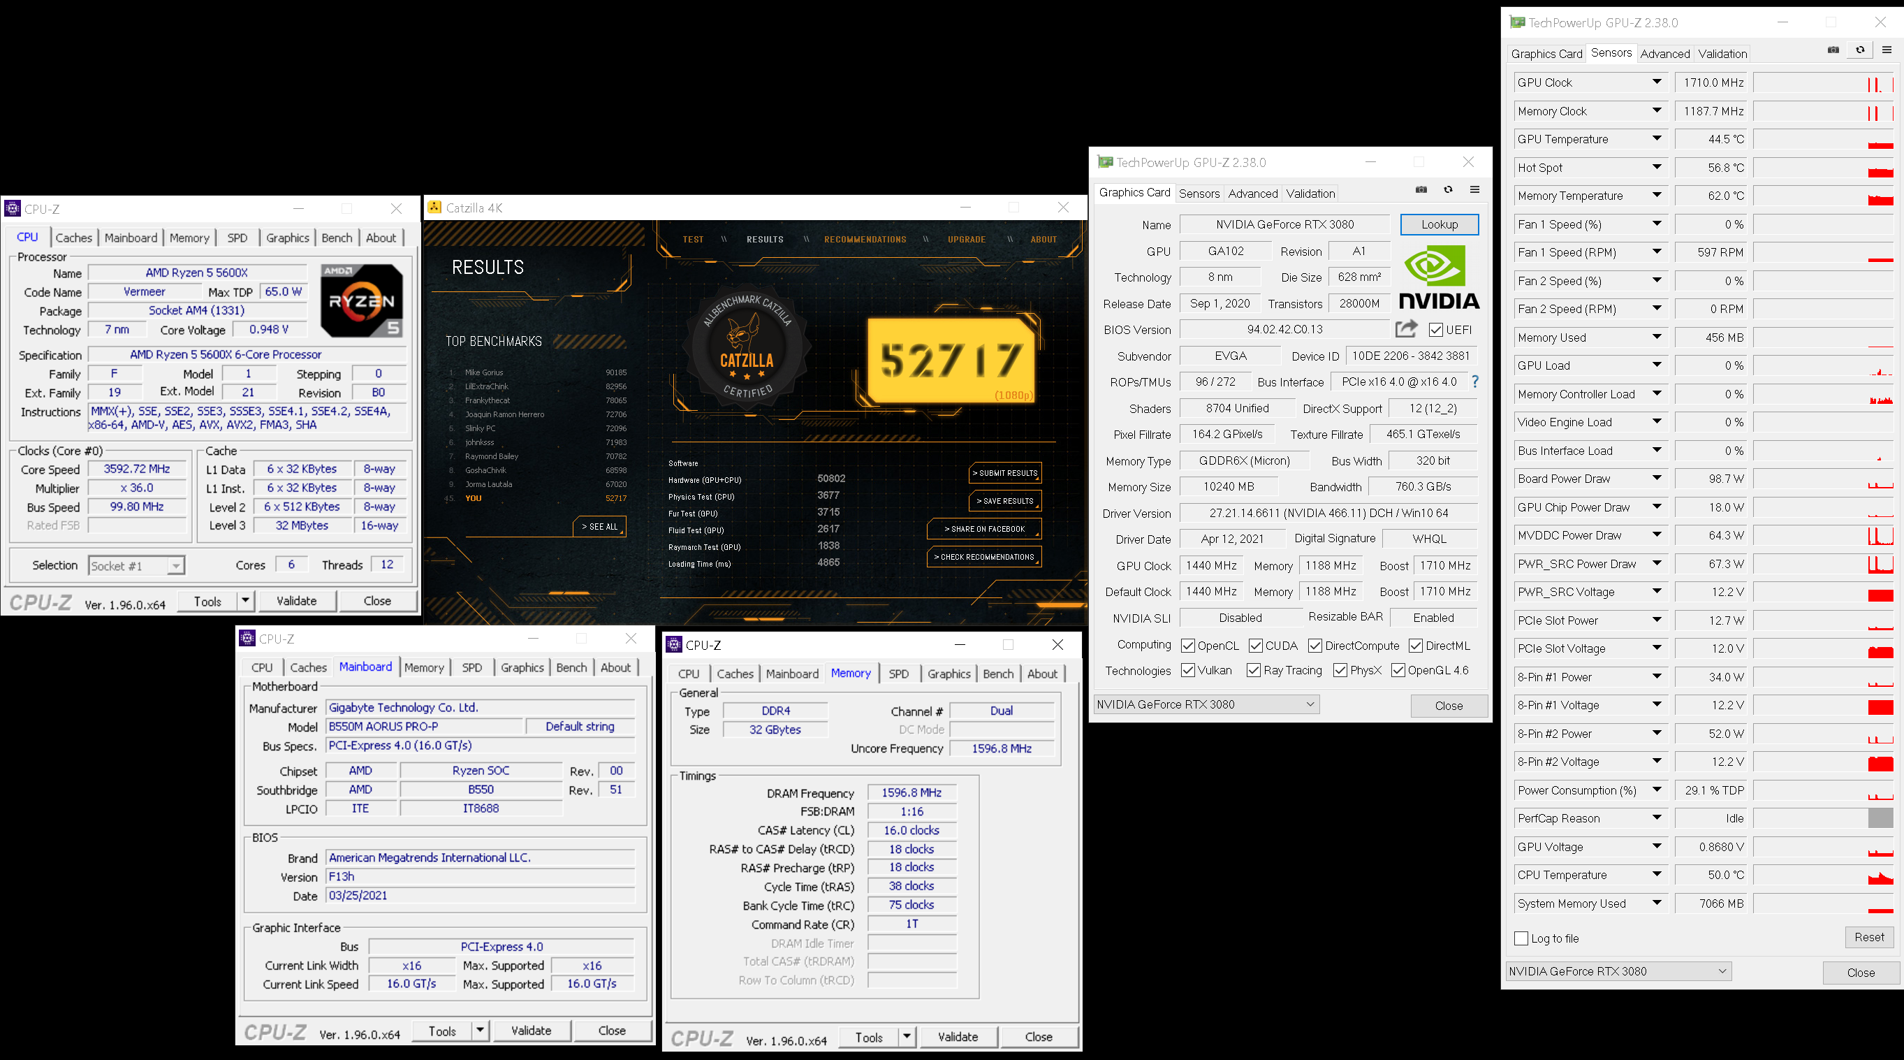Open the Hot Spot sensor dropdown
This screenshot has height=1060, width=1904.
(1657, 167)
